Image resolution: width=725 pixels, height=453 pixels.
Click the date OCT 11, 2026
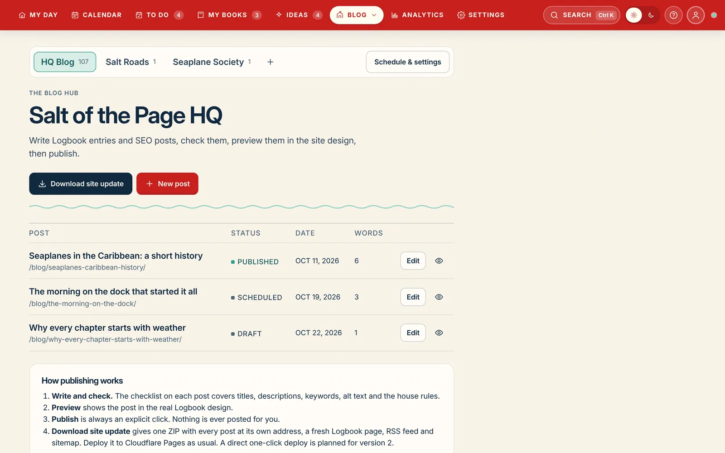tap(317, 261)
